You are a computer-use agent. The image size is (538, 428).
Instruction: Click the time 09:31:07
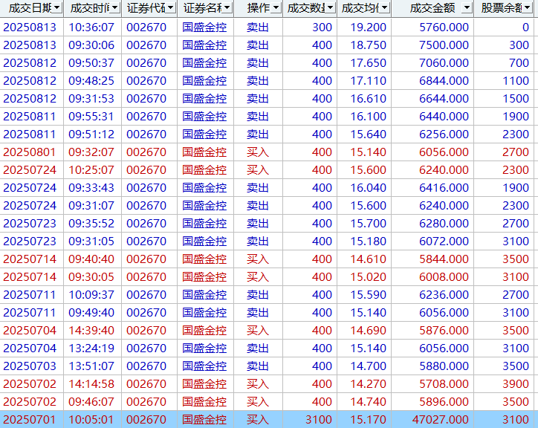(91, 206)
